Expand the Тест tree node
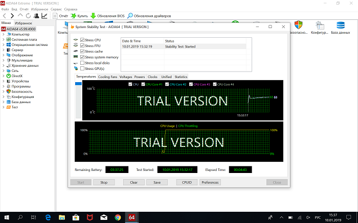Viewport: 358px width, 223px height. click(4, 107)
